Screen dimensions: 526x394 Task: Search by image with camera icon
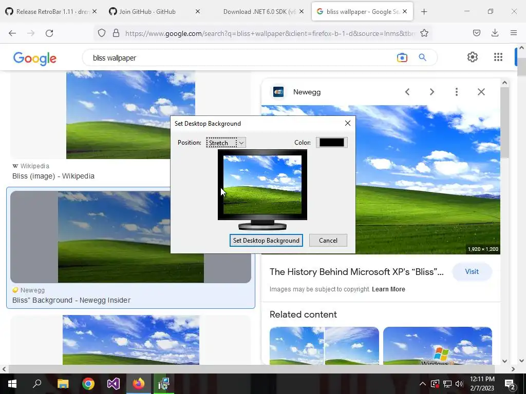click(x=402, y=57)
